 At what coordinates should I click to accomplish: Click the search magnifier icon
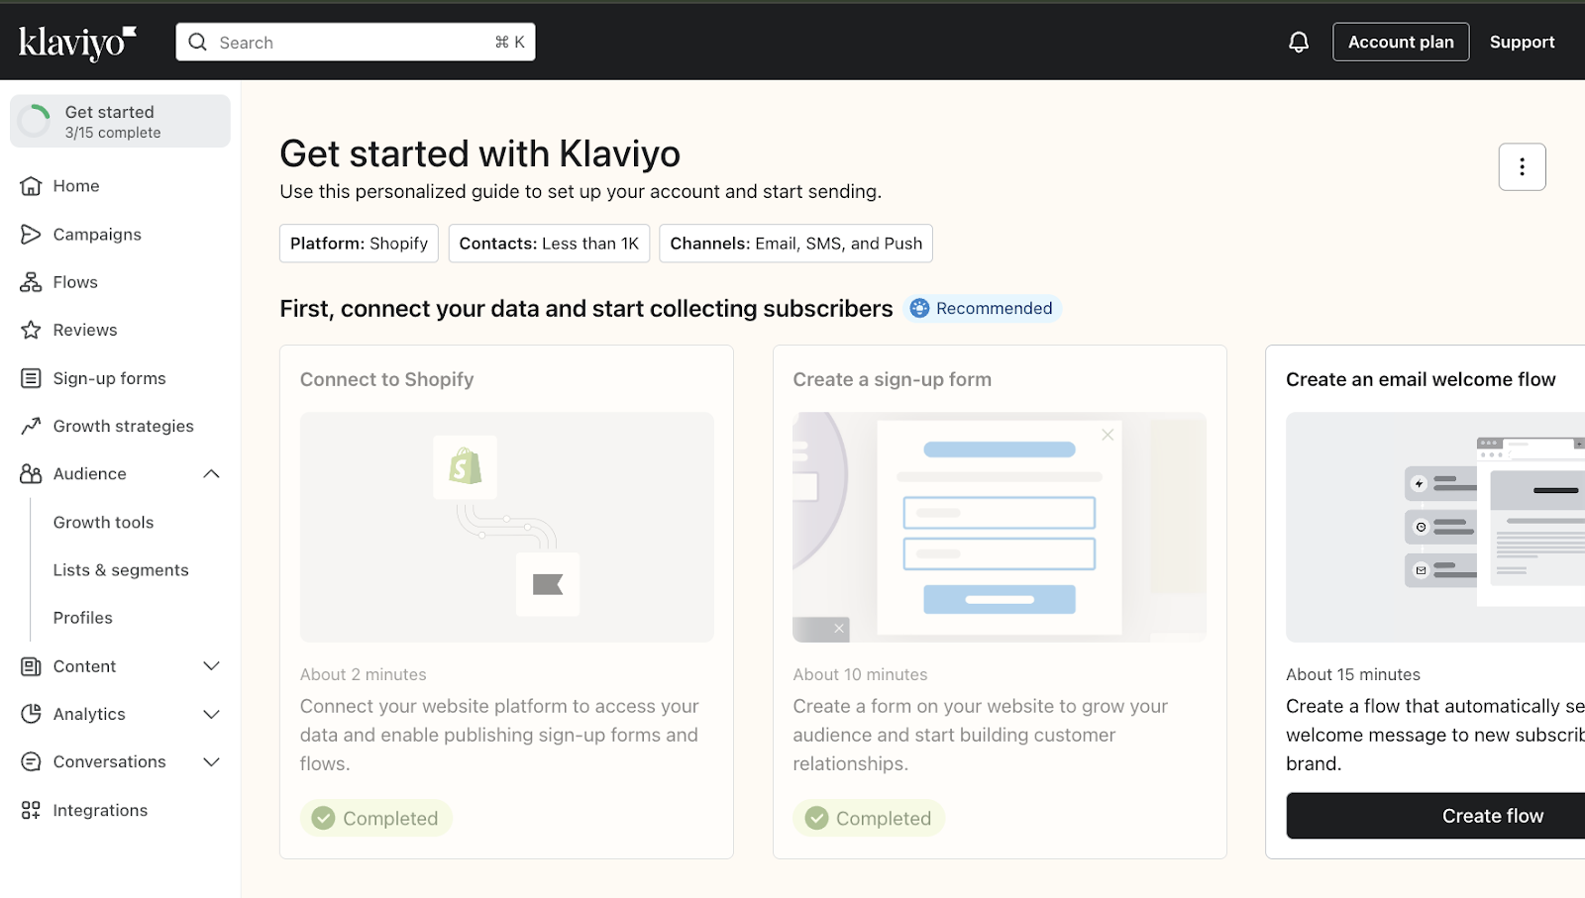click(x=198, y=43)
